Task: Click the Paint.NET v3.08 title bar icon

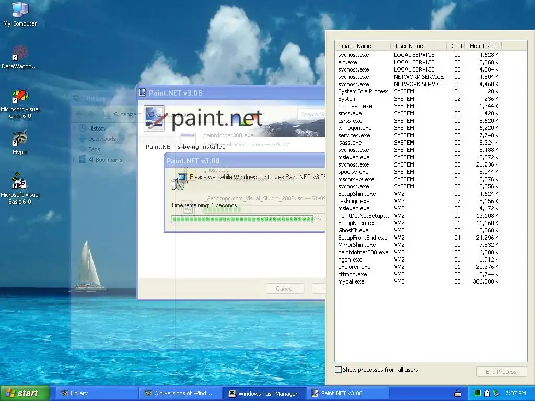Action: click(x=143, y=93)
